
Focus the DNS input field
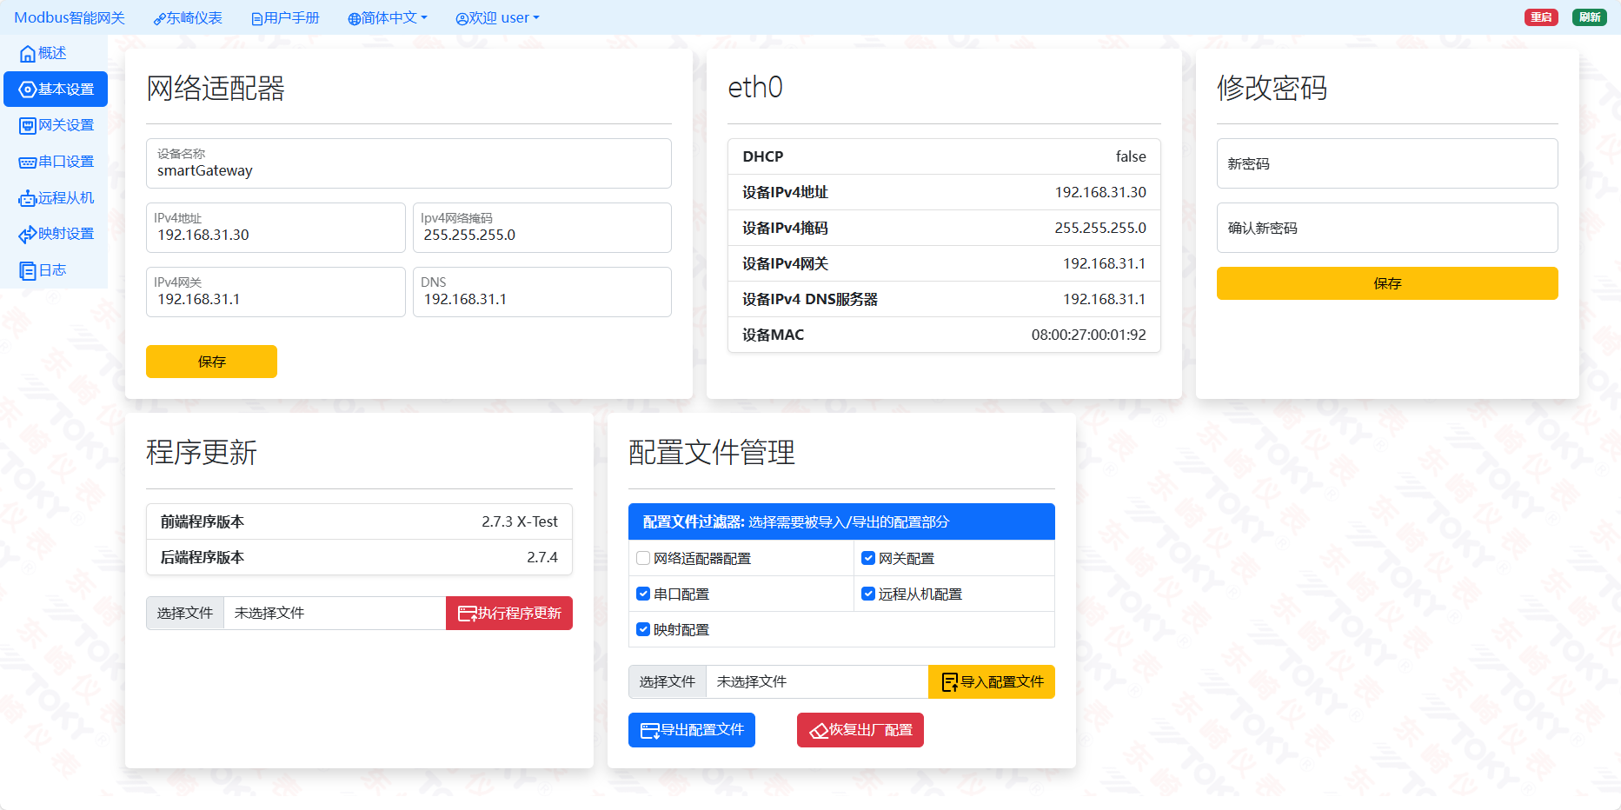coord(542,292)
